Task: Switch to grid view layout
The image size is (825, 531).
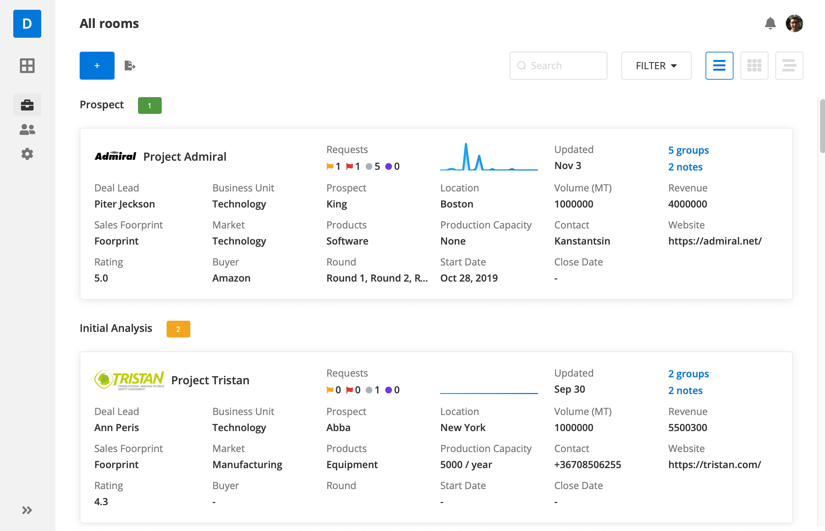Action: point(754,66)
